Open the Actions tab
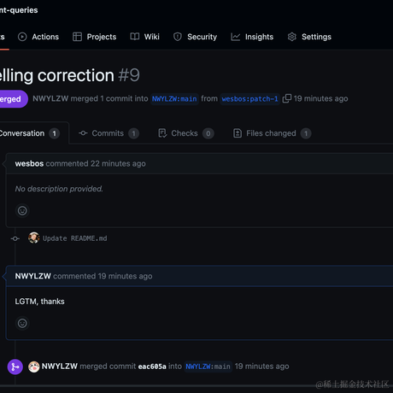Screen dimensions: 393x393 [38, 37]
